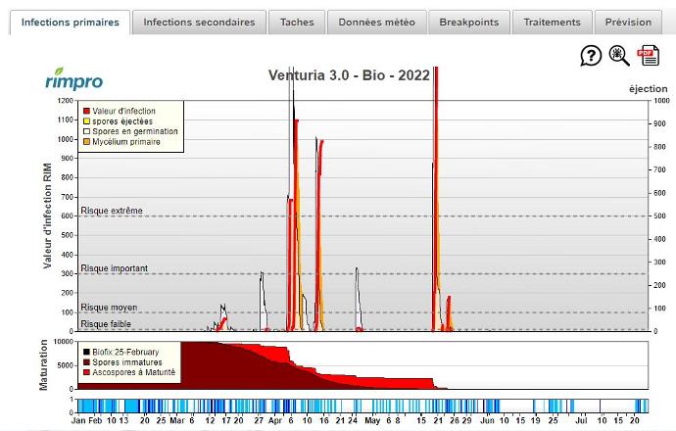Viewport: 676px width, 431px height.
Task: Click the May label on the date axis
Action: 372,420
